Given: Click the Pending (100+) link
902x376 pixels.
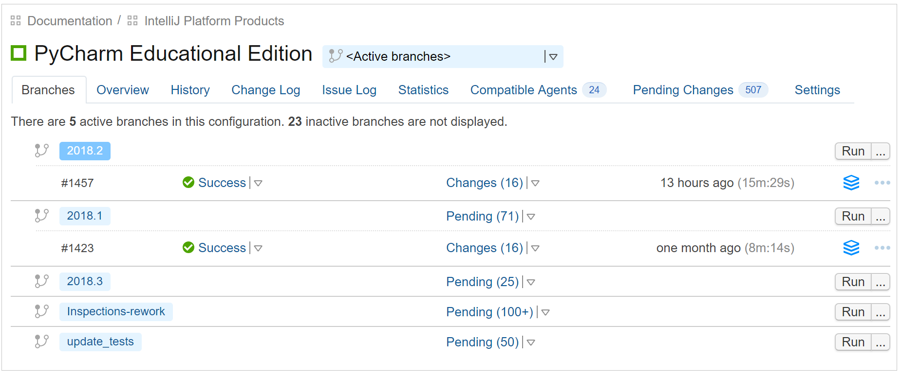Looking at the screenshot, I should tap(489, 312).
